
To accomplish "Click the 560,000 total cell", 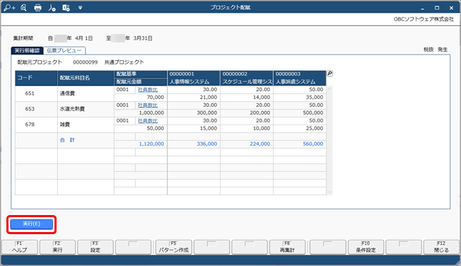I will tap(300, 144).
